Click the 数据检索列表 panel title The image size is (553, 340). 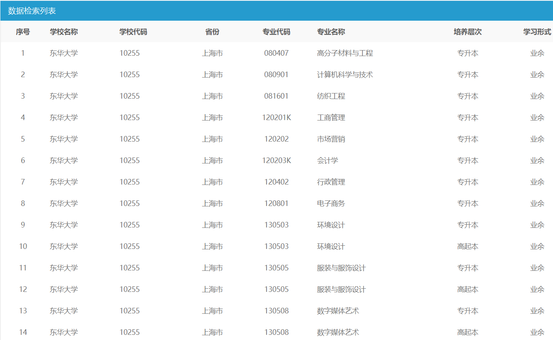(x=32, y=11)
